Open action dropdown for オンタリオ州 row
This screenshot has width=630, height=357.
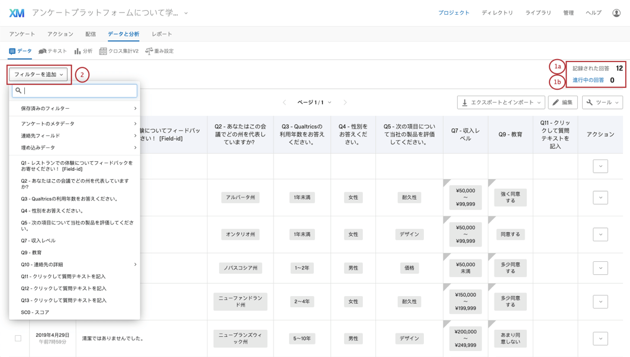(600, 234)
